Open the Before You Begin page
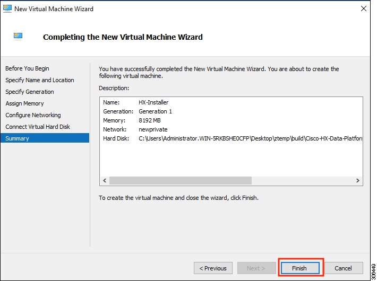377x281 pixels. (x=27, y=68)
